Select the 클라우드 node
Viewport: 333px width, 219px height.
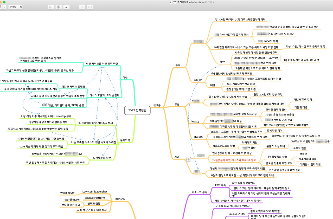coord(198,137)
